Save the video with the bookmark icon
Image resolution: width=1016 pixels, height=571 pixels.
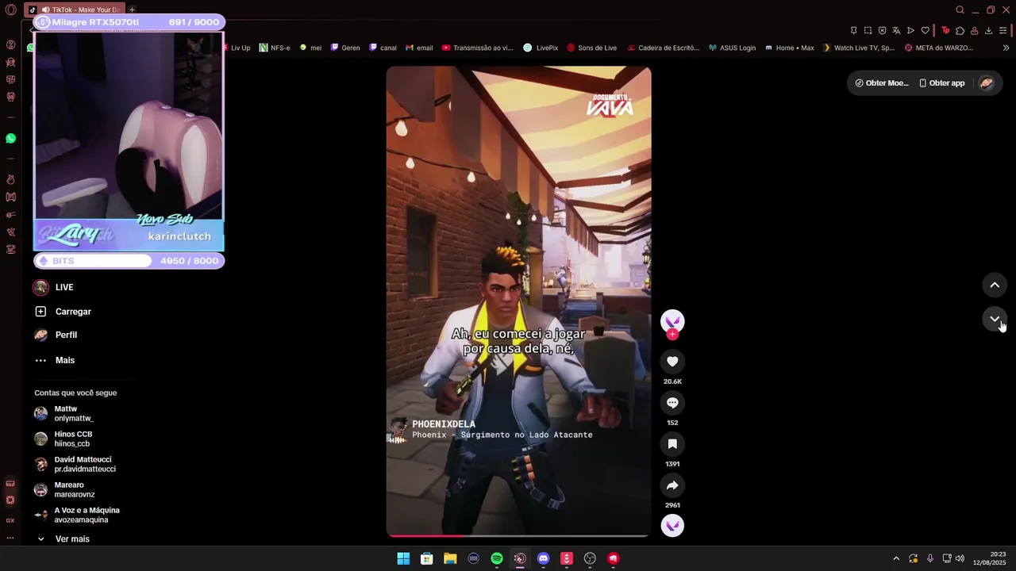[x=672, y=444]
